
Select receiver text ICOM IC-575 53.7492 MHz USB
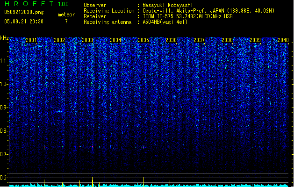point(187,16)
